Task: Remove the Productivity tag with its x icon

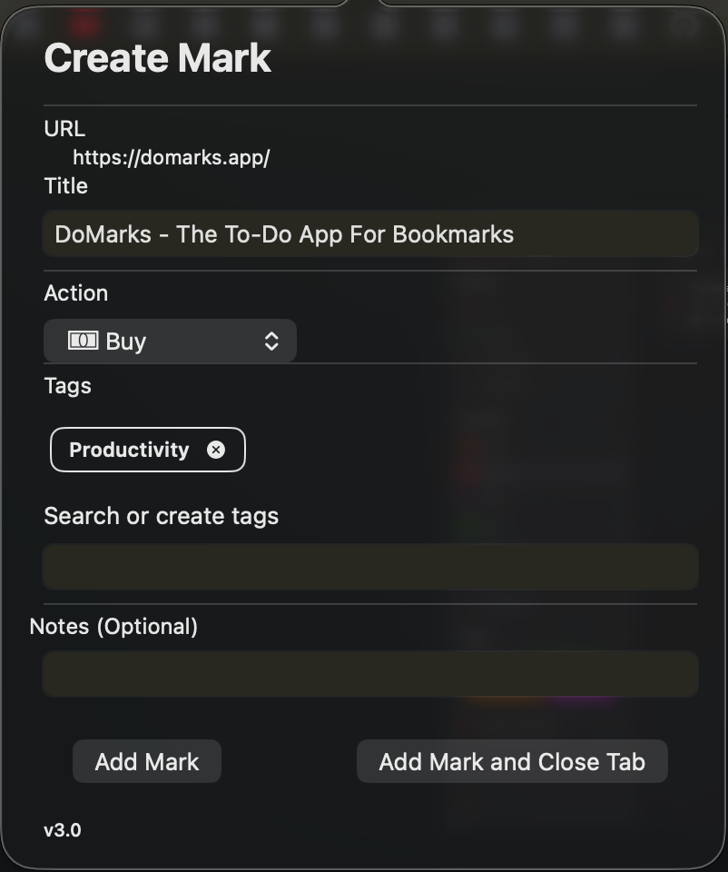Action: click(215, 450)
